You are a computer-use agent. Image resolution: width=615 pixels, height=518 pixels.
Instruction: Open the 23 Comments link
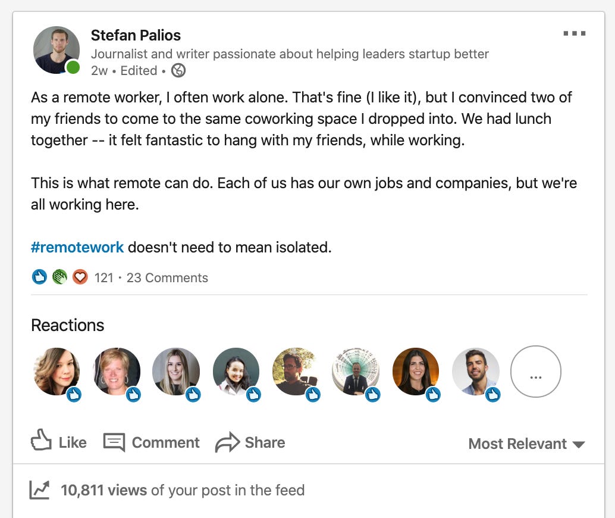click(167, 277)
